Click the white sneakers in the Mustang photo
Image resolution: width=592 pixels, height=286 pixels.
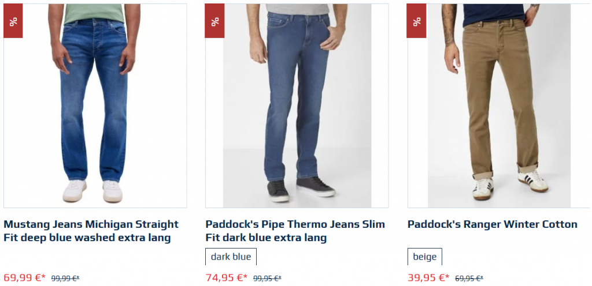(92, 191)
